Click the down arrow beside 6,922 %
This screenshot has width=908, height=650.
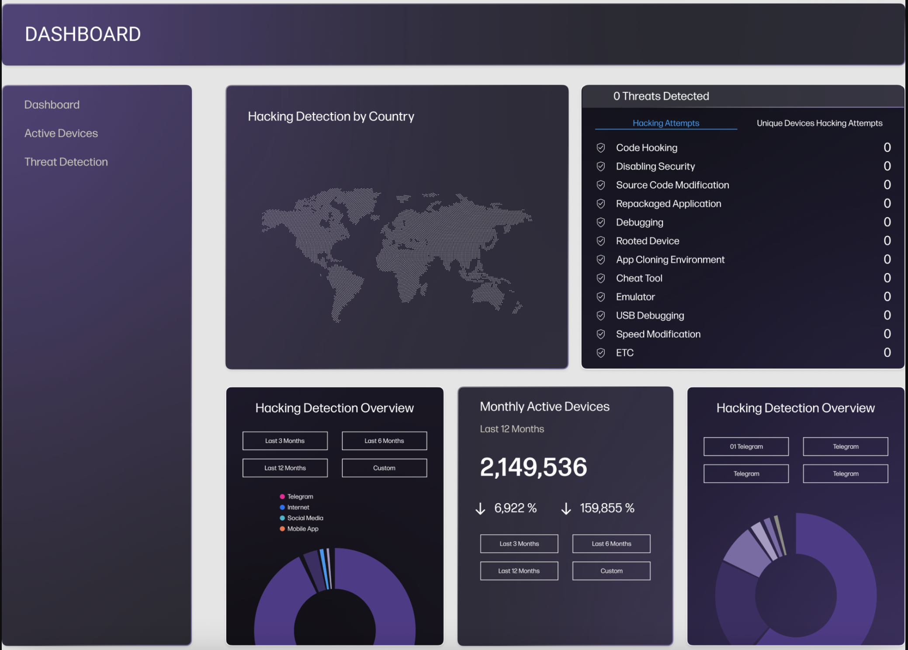[480, 508]
